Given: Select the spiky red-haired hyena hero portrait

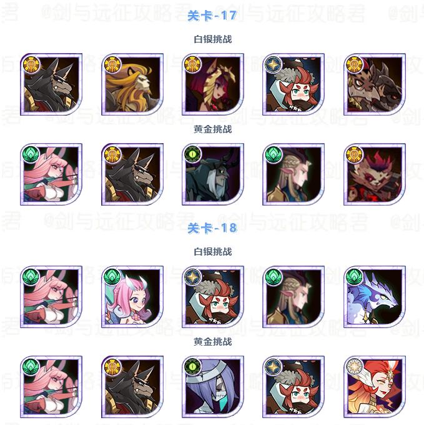Looking at the screenshot, I should point(375,174).
